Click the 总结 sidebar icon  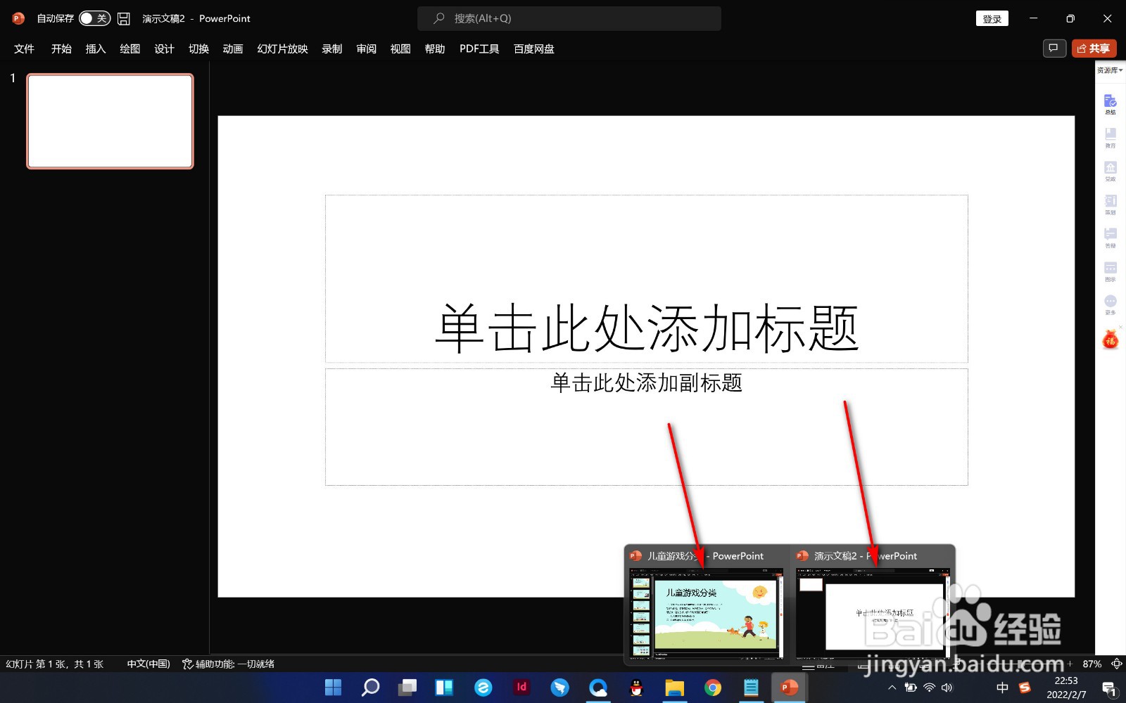(1111, 104)
